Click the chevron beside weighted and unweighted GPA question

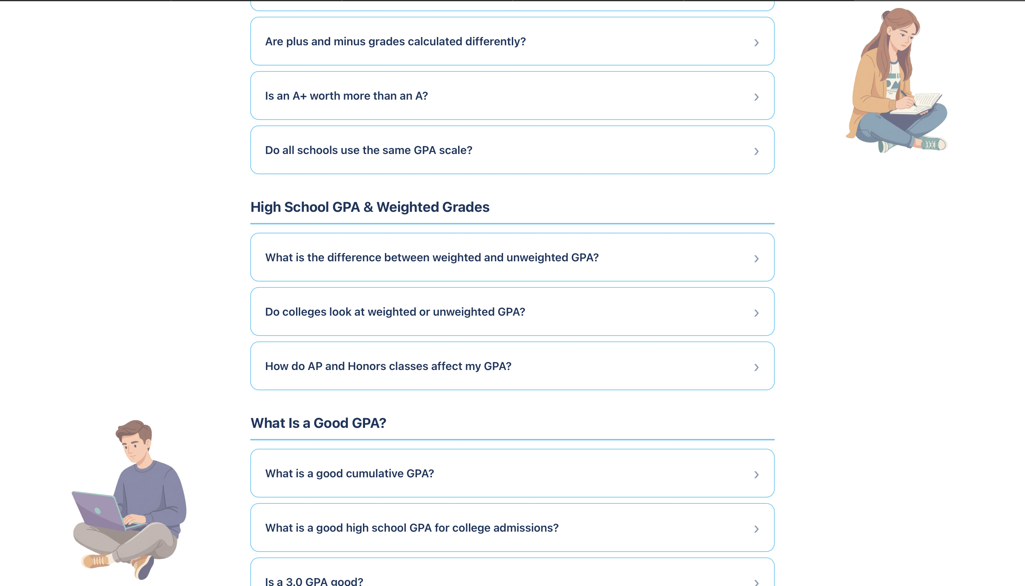756,259
